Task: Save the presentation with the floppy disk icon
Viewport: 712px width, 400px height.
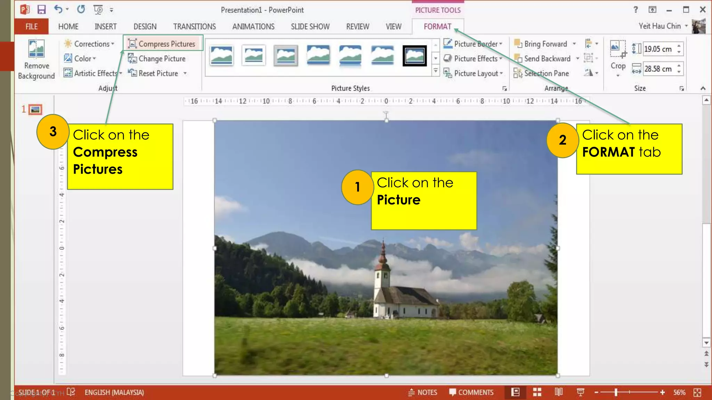Action: (42, 10)
